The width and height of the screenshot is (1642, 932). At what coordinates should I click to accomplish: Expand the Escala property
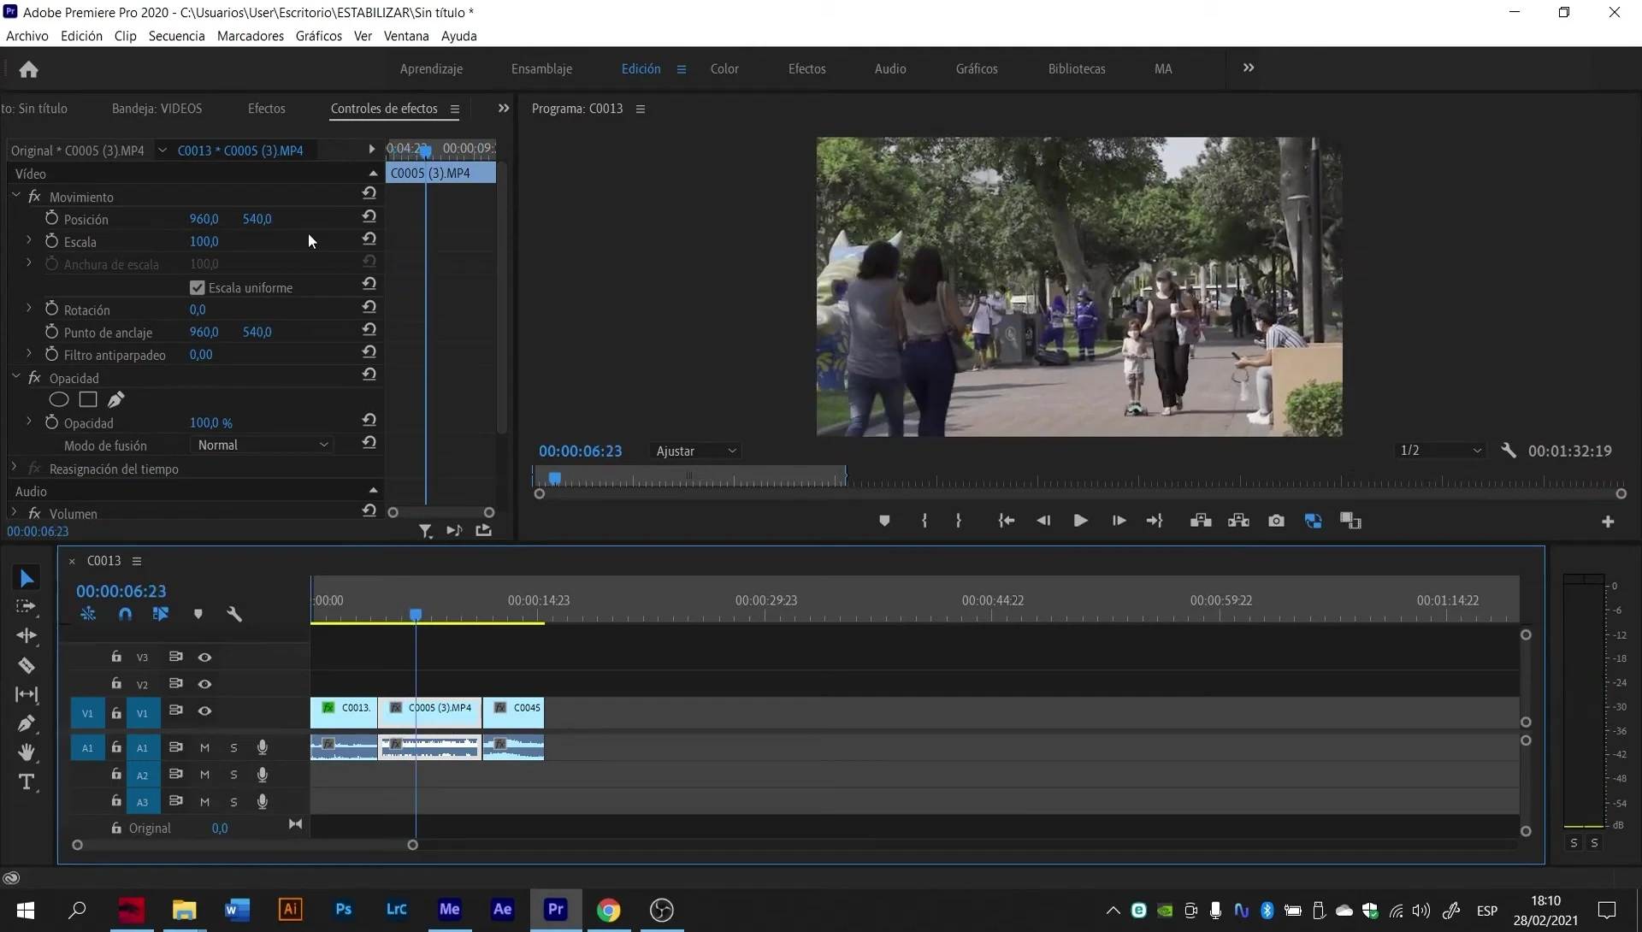pyautogui.click(x=28, y=240)
